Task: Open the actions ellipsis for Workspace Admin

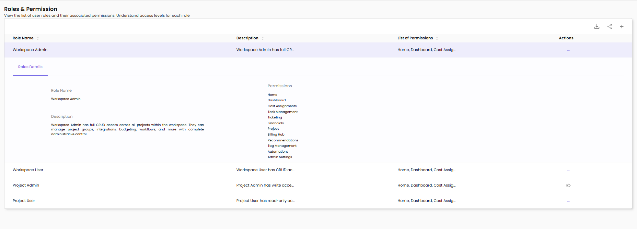Action: (568, 50)
